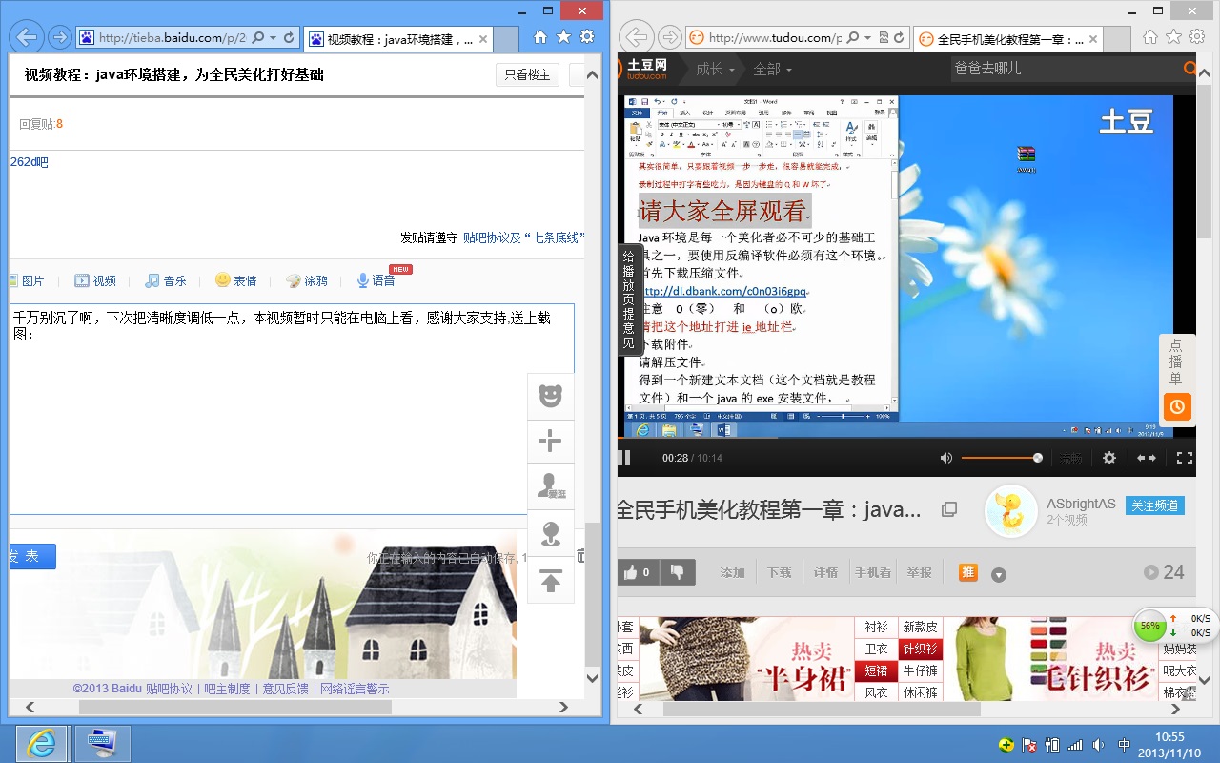Close the Tudou 全民手机美化教程 tab
This screenshot has width=1220, height=763.
(1095, 40)
